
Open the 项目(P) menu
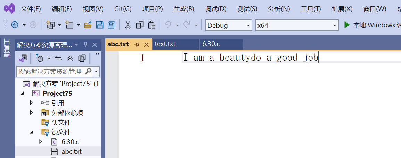coord(153,9)
